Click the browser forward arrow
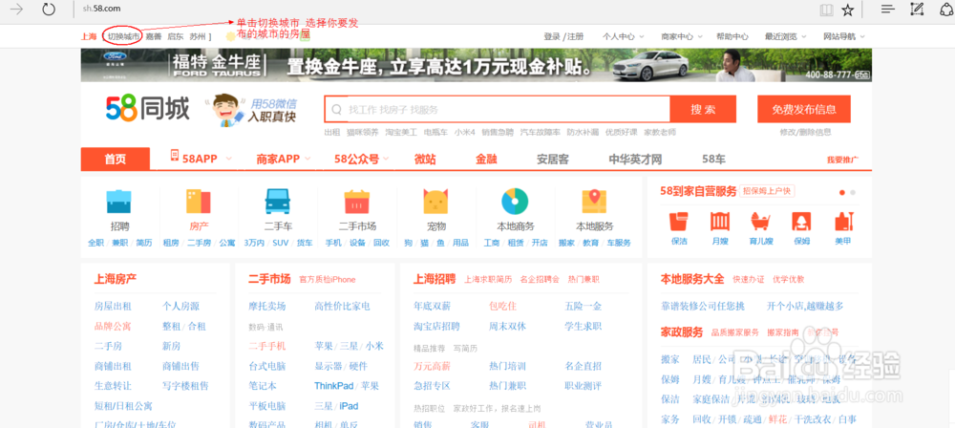Viewport: 955px width, 428px height. click(16, 10)
